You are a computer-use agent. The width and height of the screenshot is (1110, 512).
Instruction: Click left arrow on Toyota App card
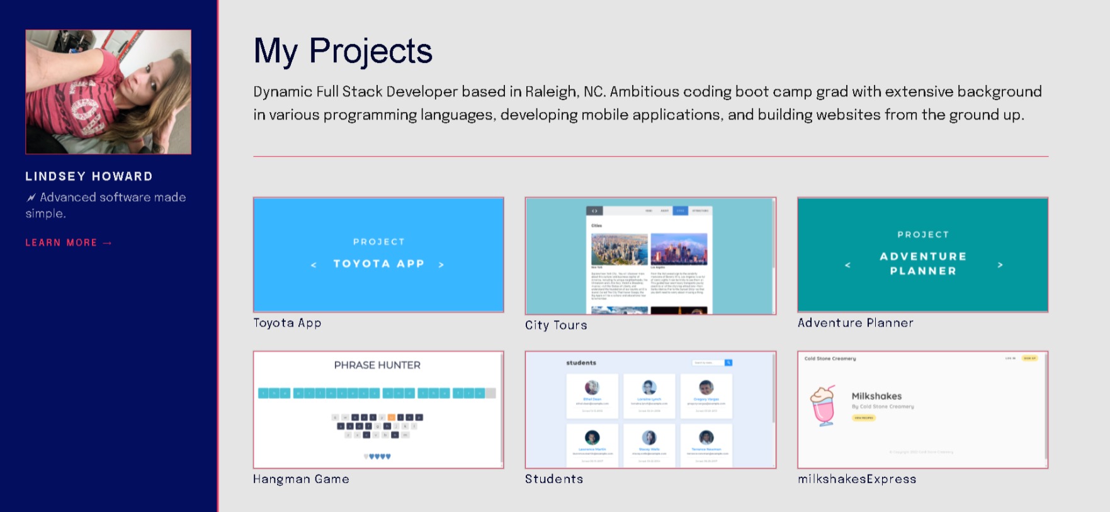click(x=314, y=265)
